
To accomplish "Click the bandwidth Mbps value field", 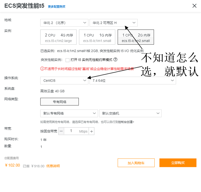I will (x=76, y=131).
